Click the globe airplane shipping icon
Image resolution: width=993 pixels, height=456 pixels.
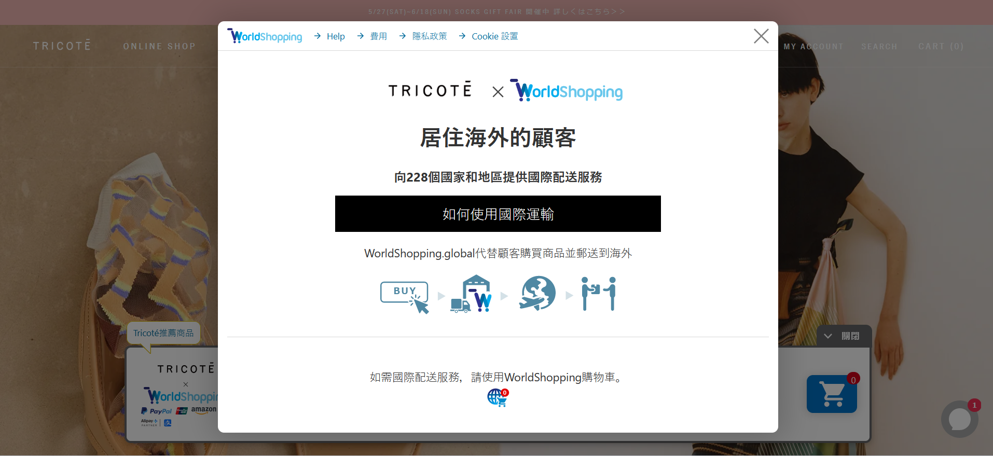537,294
